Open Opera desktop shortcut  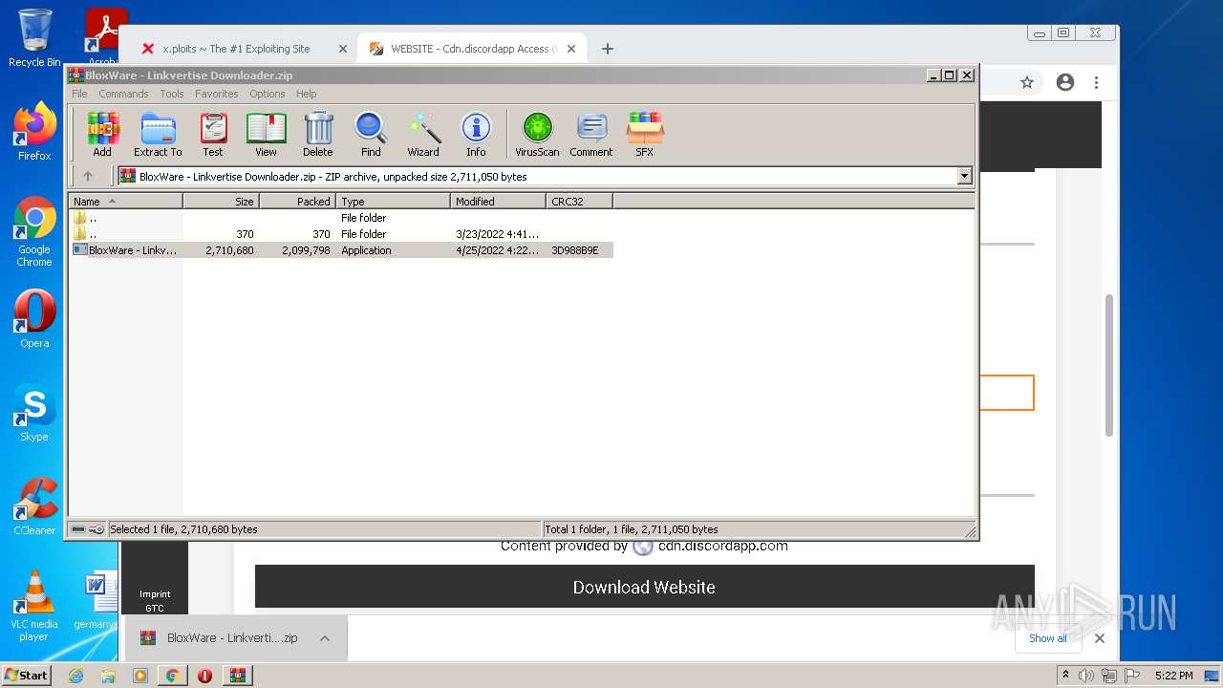[34, 319]
